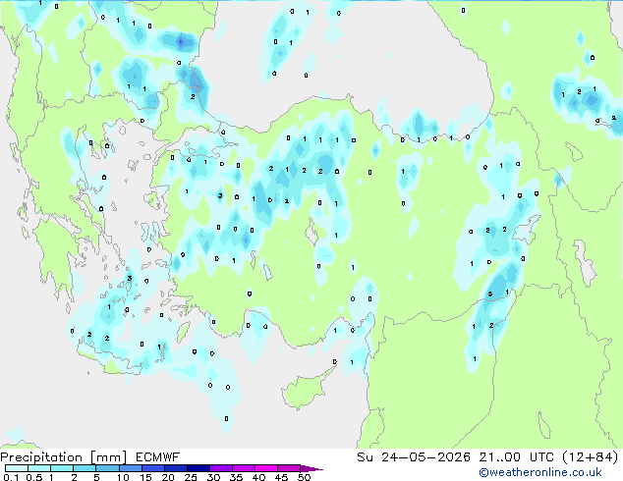
Task: Click the 'Precipitation [mm]' title text
Action: pyautogui.click(x=64, y=456)
